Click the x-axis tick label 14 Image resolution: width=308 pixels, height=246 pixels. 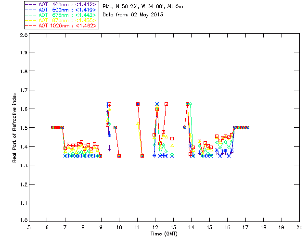point(192,227)
